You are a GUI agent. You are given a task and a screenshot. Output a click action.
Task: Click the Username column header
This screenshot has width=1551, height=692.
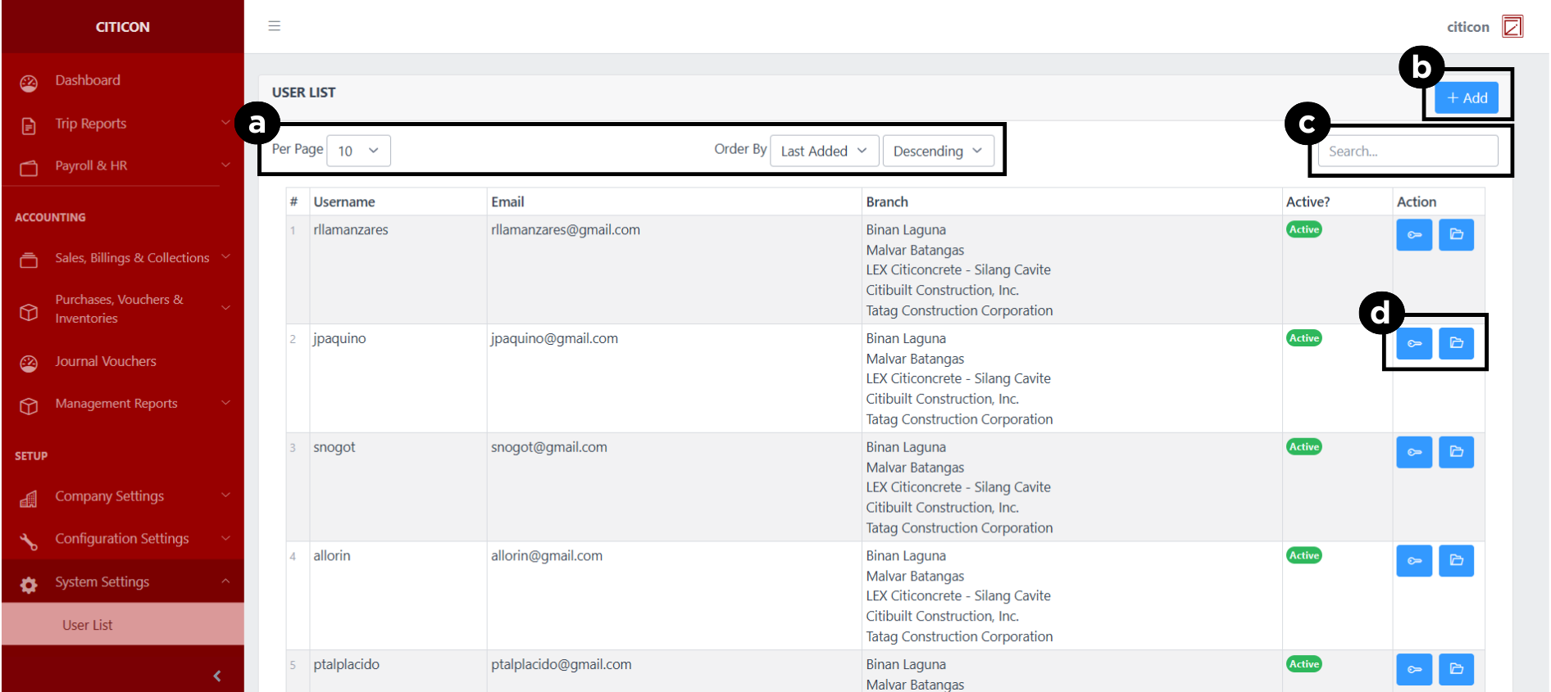(344, 201)
